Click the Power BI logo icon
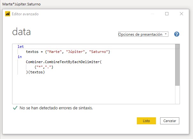Image resolution: width=193 pixels, height=139 pixels. coord(8,14)
